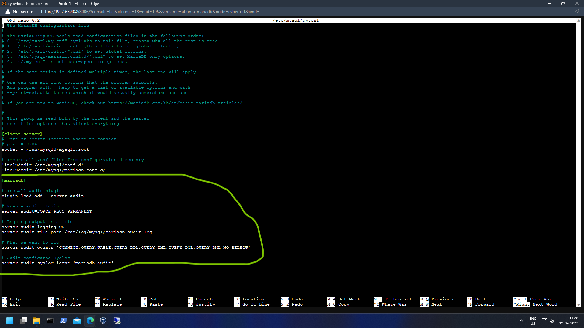Open the Mail app icon
This screenshot has height=328, width=584.
[77, 321]
